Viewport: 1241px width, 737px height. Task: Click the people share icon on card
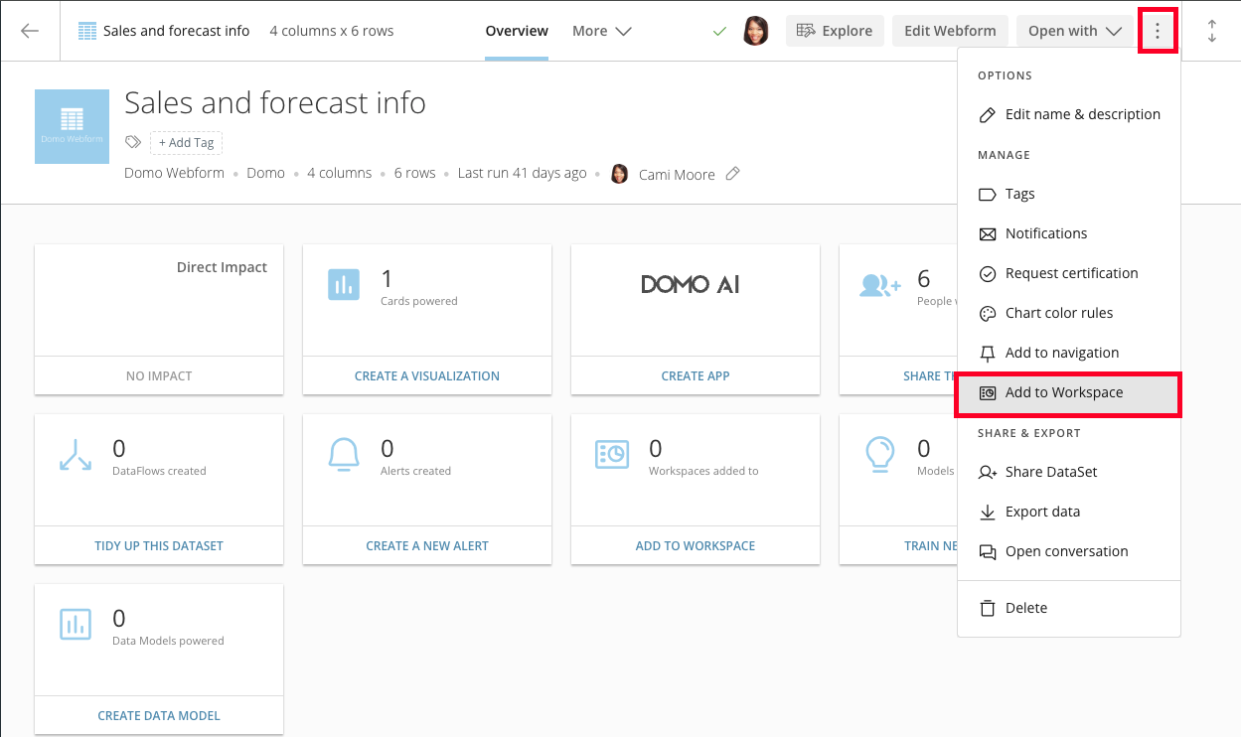pyautogui.click(x=879, y=286)
